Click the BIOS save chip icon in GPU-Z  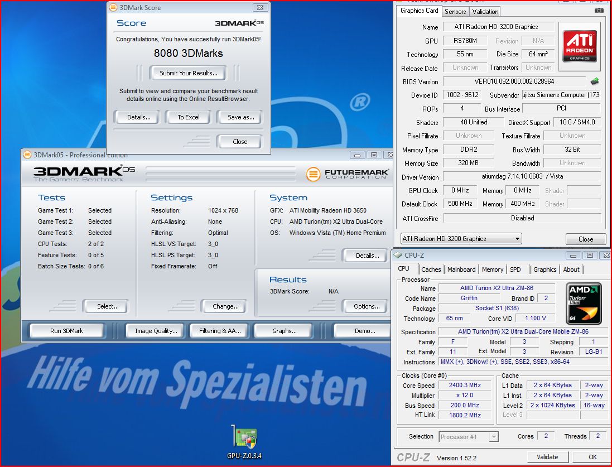[x=595, y=81]
